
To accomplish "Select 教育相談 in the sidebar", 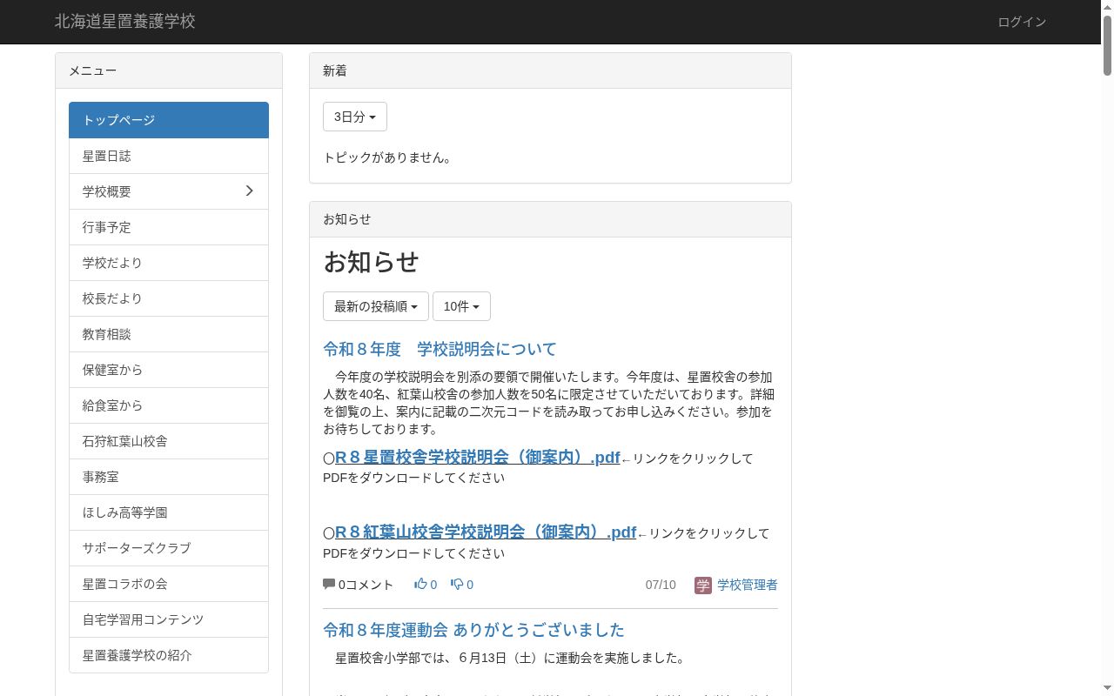I will coord(169,334).
